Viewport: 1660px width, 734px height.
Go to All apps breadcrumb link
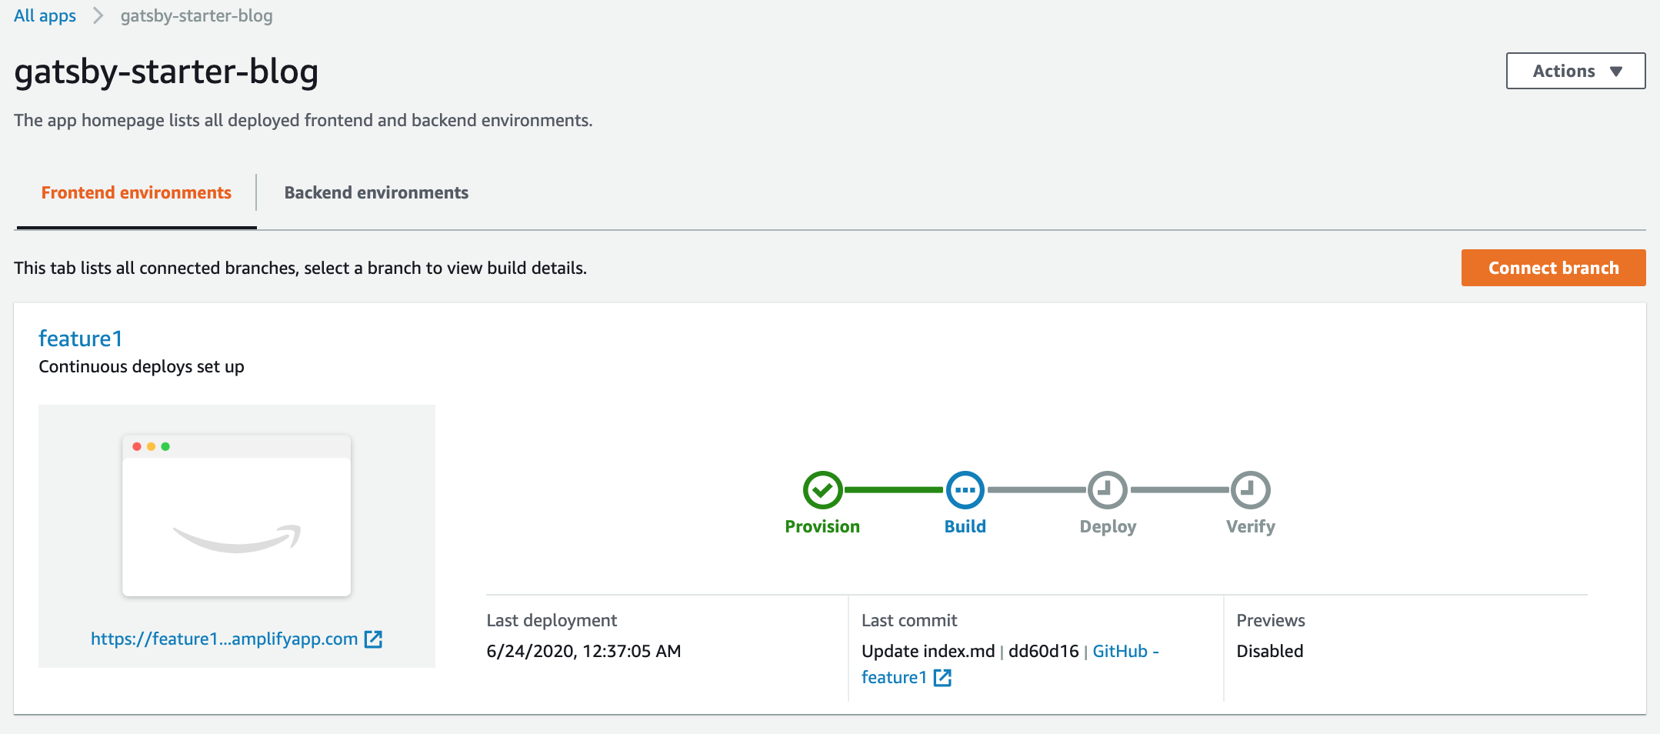tap(45, 16)
